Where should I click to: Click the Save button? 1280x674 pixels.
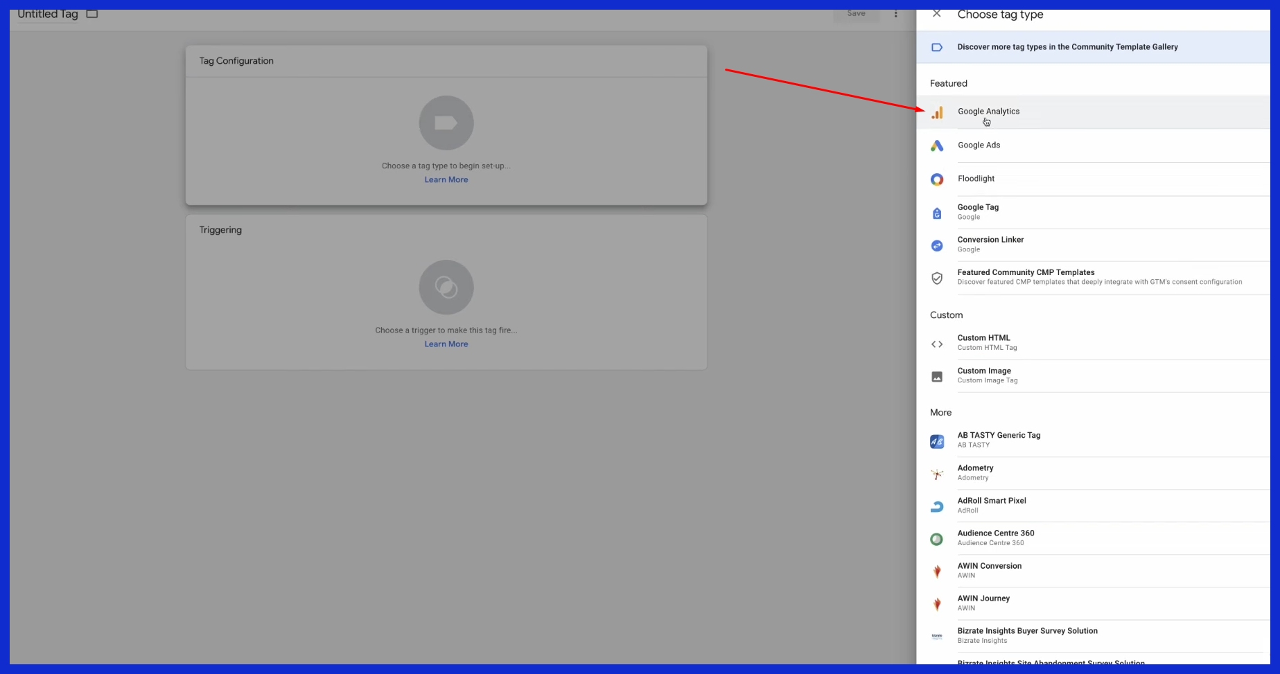coord(856,14)
